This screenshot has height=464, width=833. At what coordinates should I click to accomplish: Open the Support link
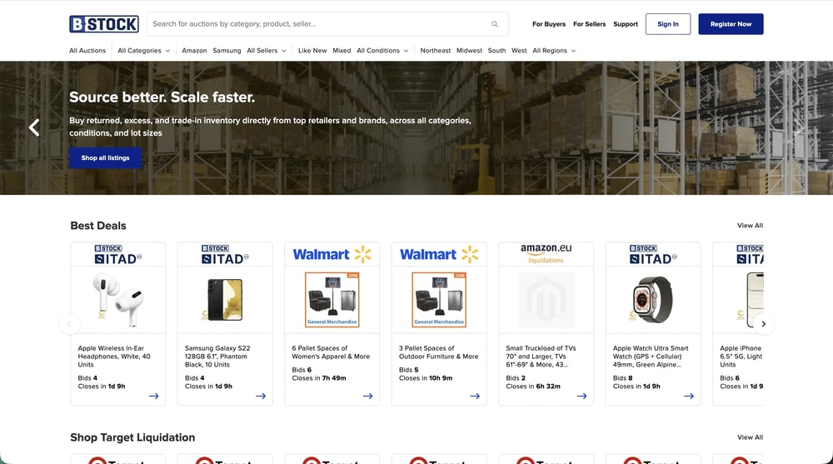(x=626, y=24)
